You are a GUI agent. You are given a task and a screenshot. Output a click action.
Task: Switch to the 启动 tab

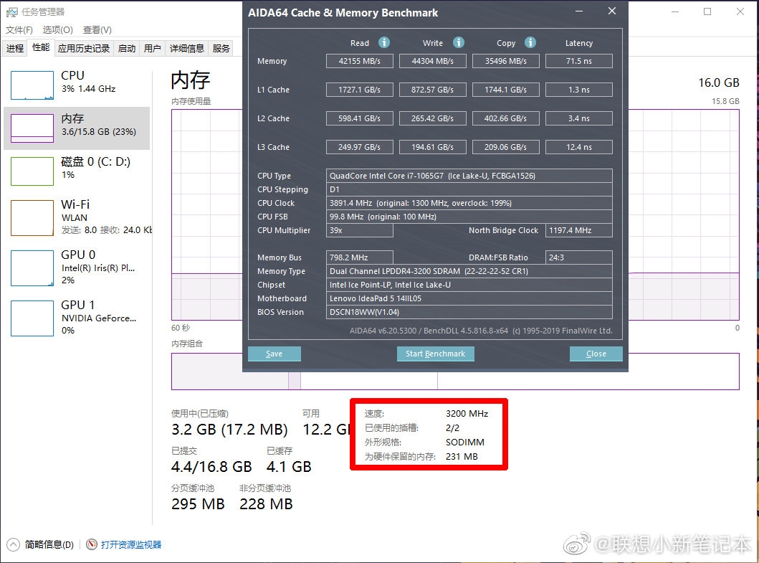click(127, 49)
